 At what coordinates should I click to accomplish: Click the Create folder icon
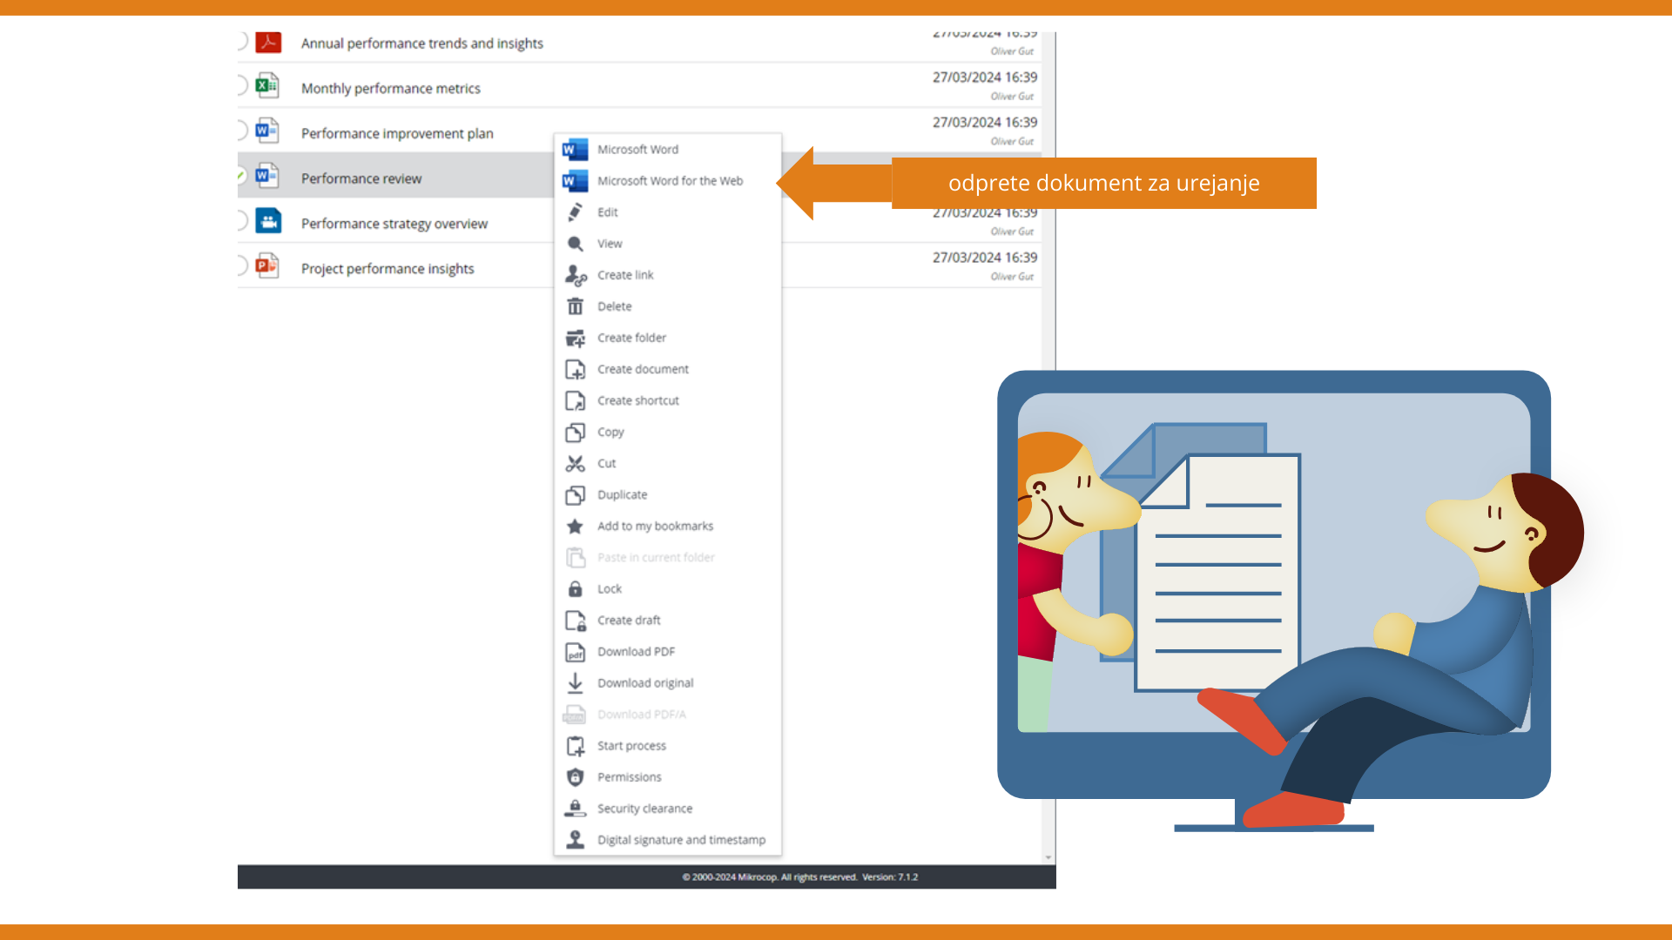pos(575,338)
